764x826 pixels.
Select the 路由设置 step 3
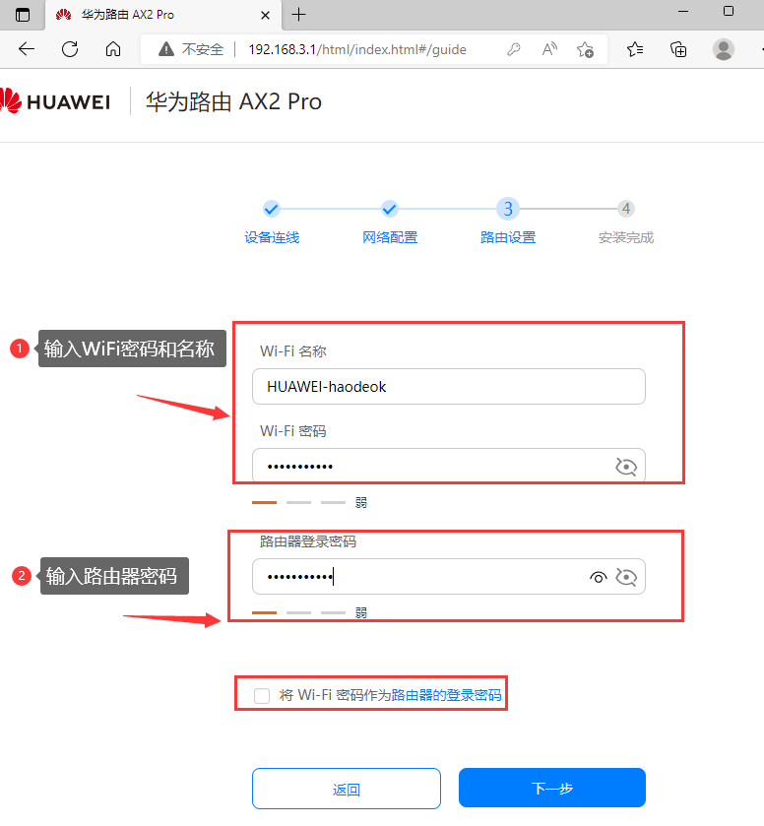508,209
